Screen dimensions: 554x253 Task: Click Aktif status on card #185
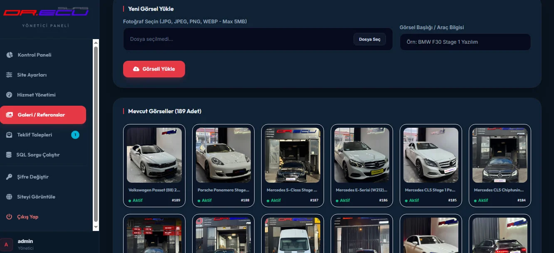coord(412,201)
